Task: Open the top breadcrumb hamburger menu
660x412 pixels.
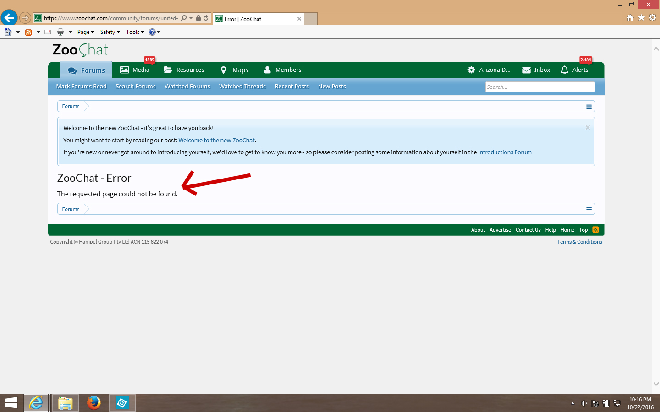Action: click(x=588, y=107)
